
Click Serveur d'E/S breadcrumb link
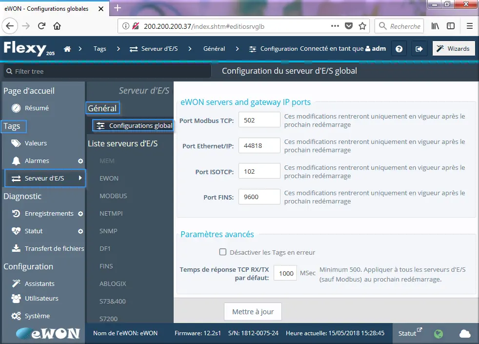click(x=154, y=49)
